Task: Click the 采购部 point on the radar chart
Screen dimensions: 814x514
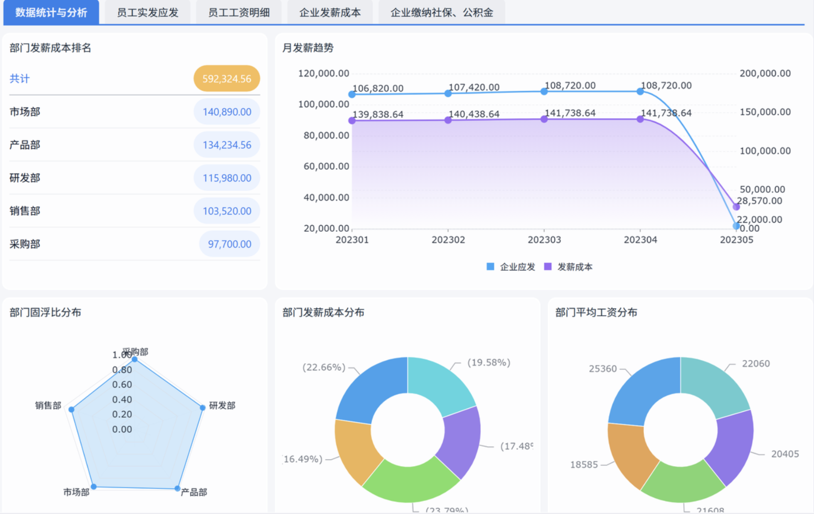Action: coord(135,359)
